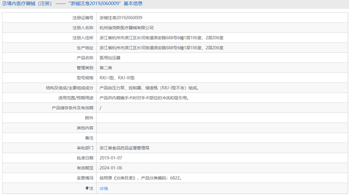Click the 生产地址 address value

pos(161,48)
